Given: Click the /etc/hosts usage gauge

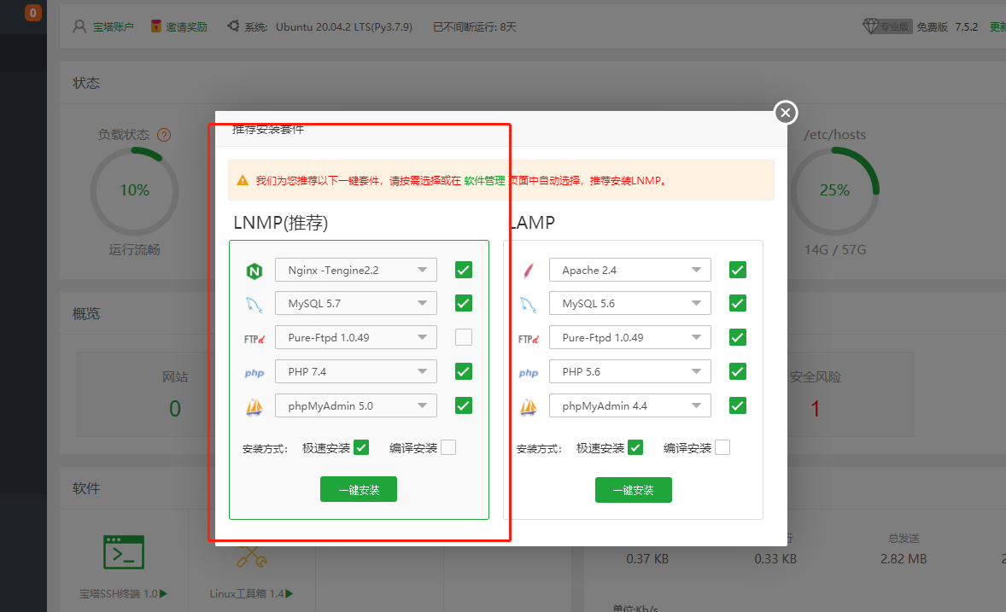Looking at the screenshot, I should pos(834,190).
